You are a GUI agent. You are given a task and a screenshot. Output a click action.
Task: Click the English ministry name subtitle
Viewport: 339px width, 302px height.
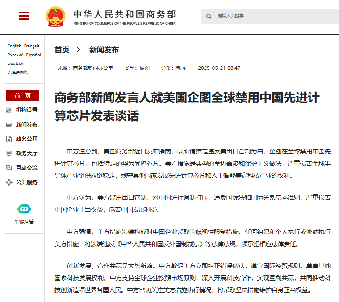[x=124, y=23]
